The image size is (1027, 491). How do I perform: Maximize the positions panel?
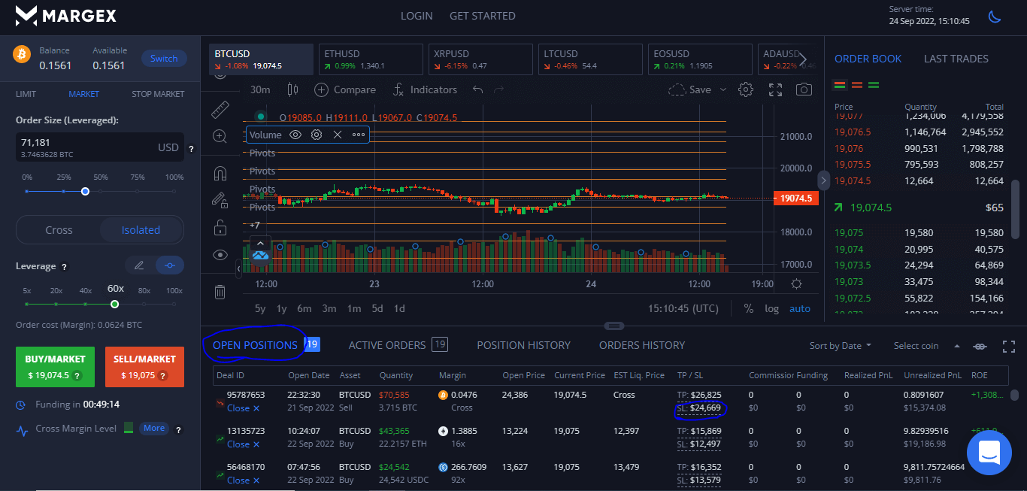[x=1009, y=346]
